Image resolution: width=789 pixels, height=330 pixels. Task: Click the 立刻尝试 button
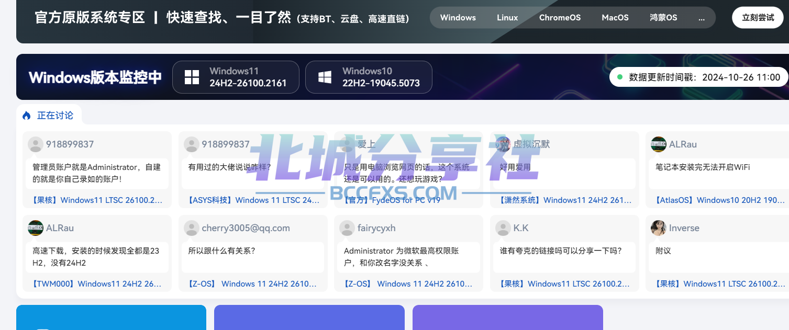pos(758,17)
